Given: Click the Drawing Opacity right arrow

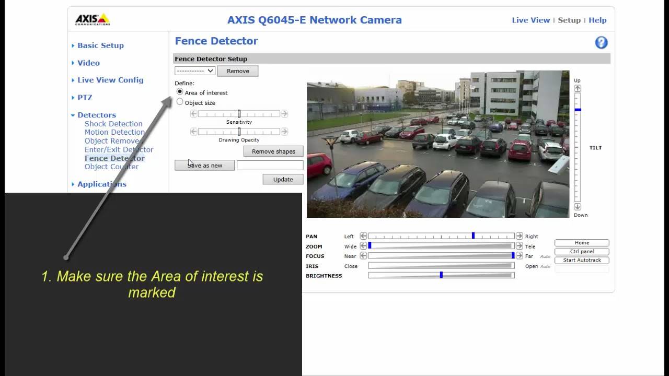Looking at the screenshot, I should (x=284, y=132).
